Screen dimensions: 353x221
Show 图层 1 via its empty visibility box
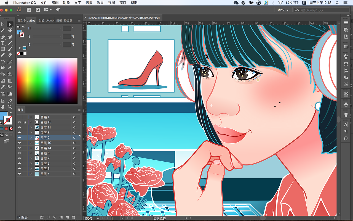(x=20, y=117)
